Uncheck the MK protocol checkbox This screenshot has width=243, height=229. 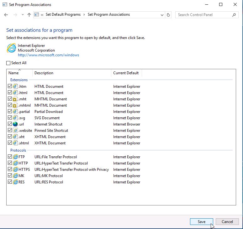pyautogui.click(x=10, y=176)
